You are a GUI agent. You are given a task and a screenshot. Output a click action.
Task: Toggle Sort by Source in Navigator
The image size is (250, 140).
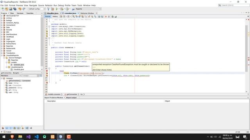coord(31,128)
